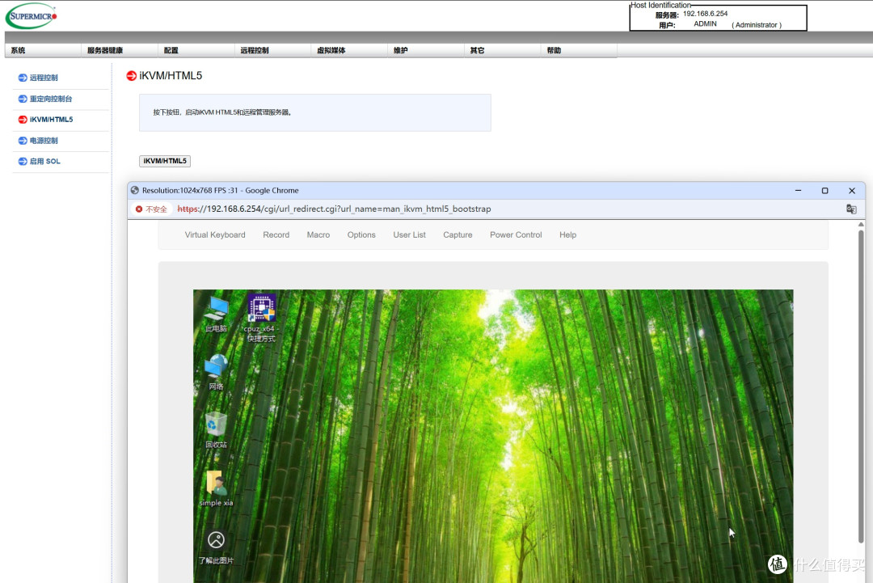Minimize the iKVM Chrome window
The image size is (873, 583).
pos(798,191)
